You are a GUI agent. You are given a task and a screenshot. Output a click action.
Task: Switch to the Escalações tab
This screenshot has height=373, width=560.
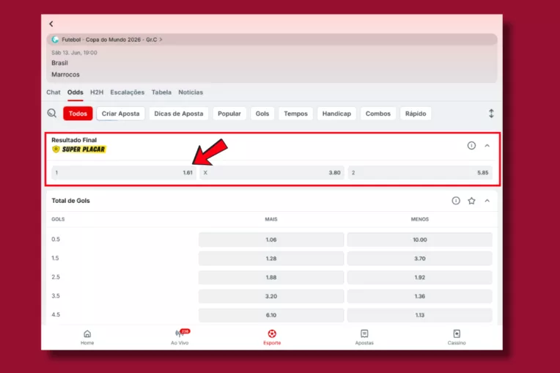tap(127, 92)
